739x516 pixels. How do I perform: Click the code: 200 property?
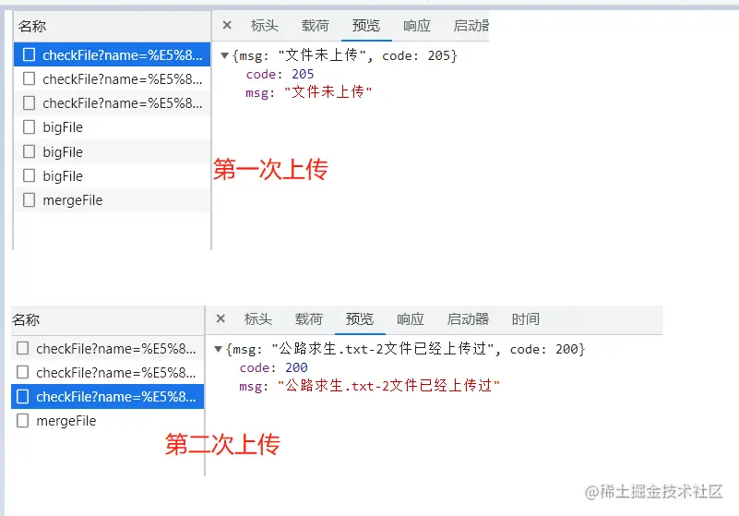click(x=273, y=367)
